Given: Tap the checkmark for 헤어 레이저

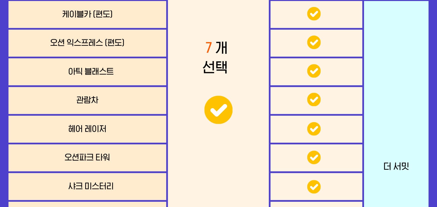Looking at the screenshot, I should (314, 129).
